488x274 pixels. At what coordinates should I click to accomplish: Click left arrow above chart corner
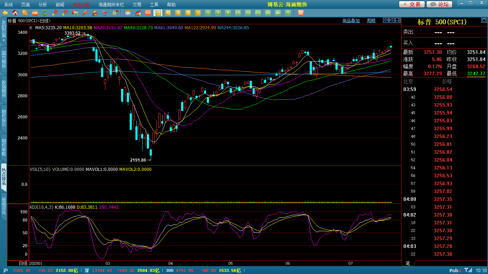tap(386, 20)
